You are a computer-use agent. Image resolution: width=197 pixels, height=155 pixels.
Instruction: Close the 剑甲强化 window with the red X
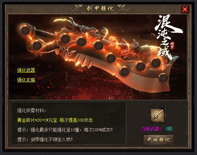[185, 9]
